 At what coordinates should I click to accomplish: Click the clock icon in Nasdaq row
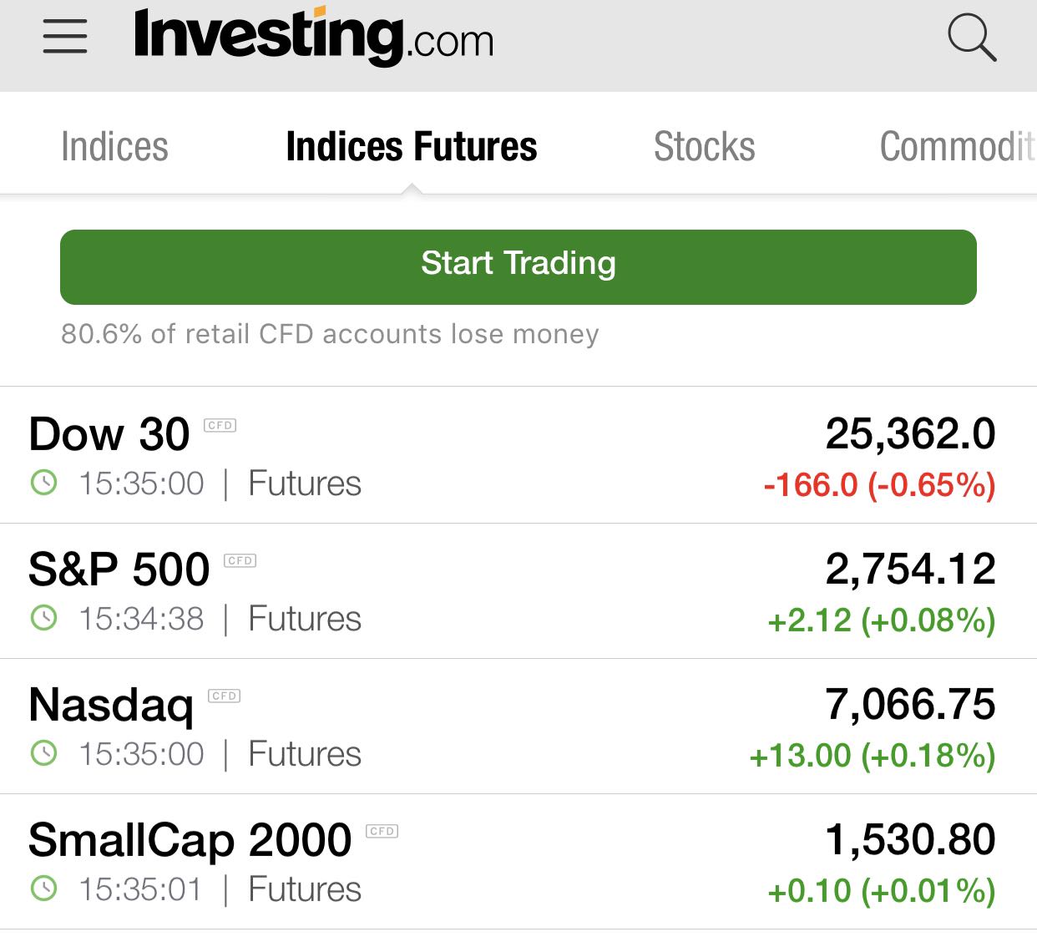point(43,753)
